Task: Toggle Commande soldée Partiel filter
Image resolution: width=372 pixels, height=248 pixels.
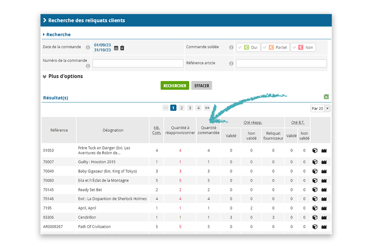Action: 275,47
